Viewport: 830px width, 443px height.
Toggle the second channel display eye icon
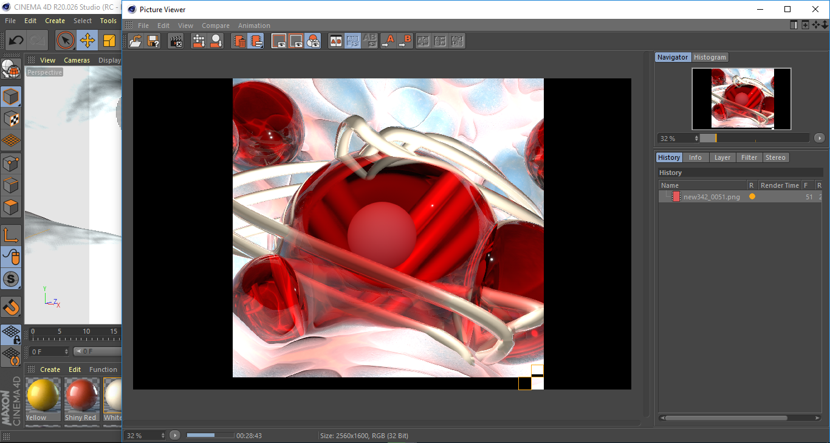tap(296, 41)
